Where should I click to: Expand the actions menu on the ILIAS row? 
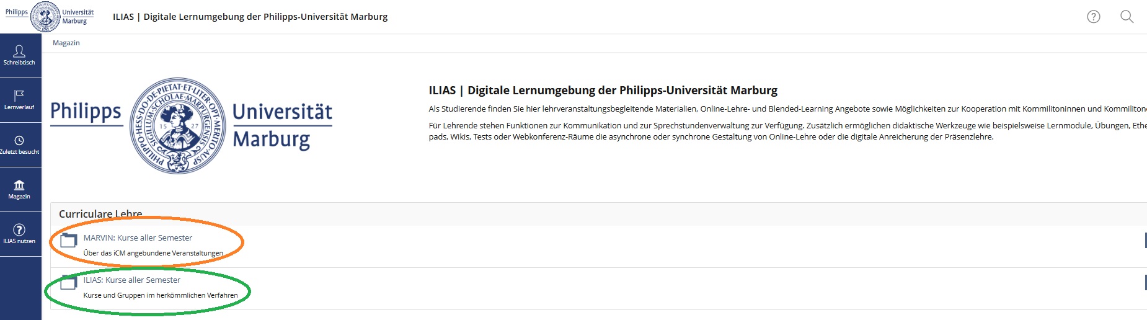(x=1145, y=282)
